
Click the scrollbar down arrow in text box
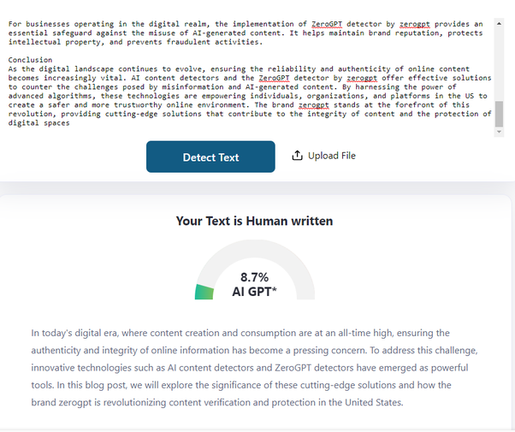500,131
